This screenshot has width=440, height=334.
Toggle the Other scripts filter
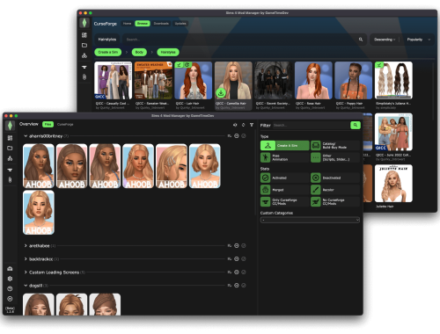pos(335,157)
